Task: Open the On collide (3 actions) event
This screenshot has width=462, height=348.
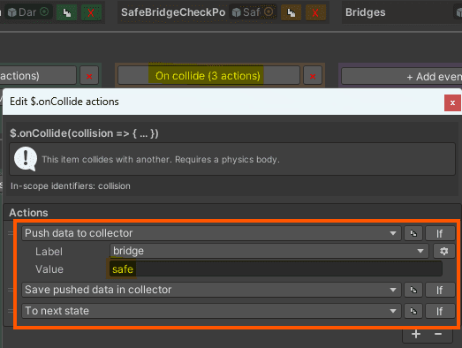Action: pyautogui.click(x=208, y=76)
